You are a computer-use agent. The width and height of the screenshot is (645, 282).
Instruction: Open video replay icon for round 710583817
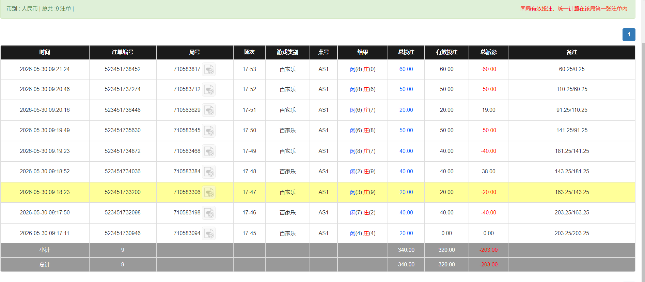point(209,69)
